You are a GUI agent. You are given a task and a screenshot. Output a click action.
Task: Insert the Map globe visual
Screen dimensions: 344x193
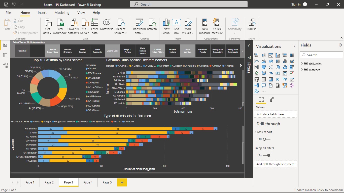pyautogui.click(x=257, y=73)
